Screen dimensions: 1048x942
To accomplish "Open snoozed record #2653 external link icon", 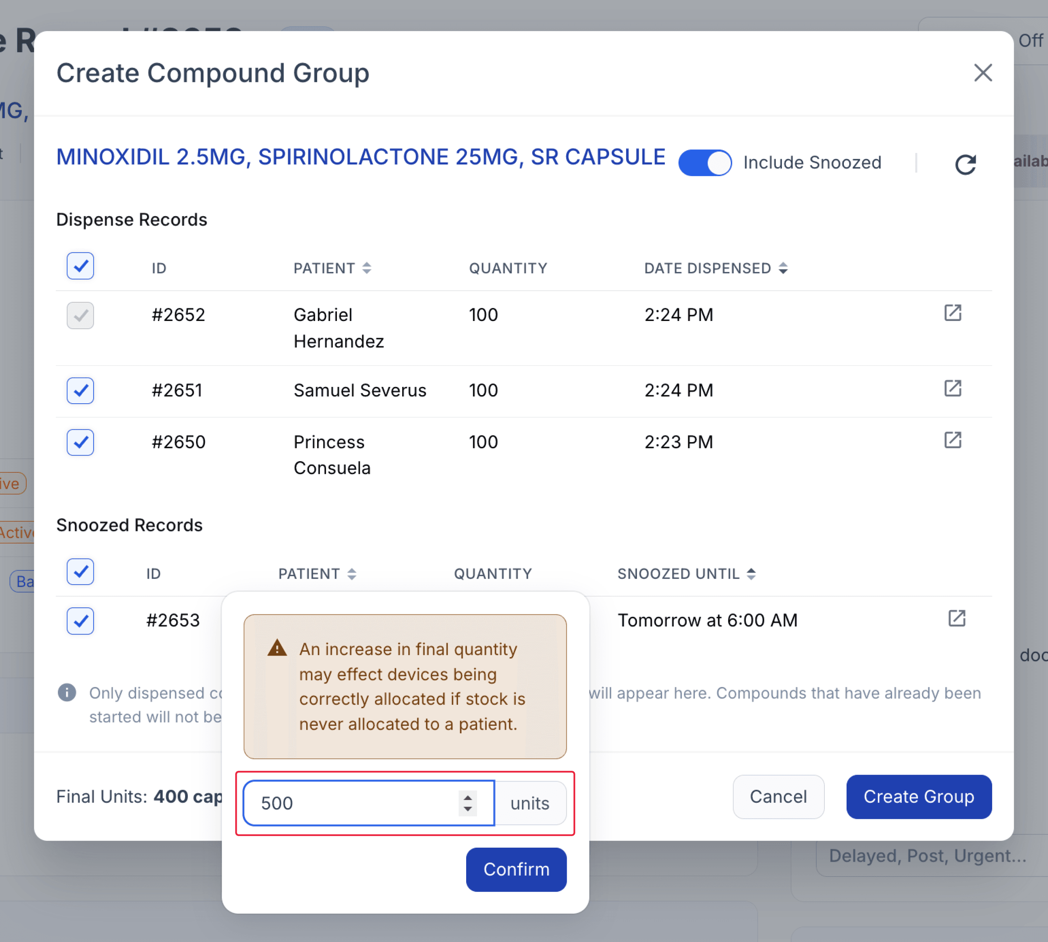I will (956, 618).
